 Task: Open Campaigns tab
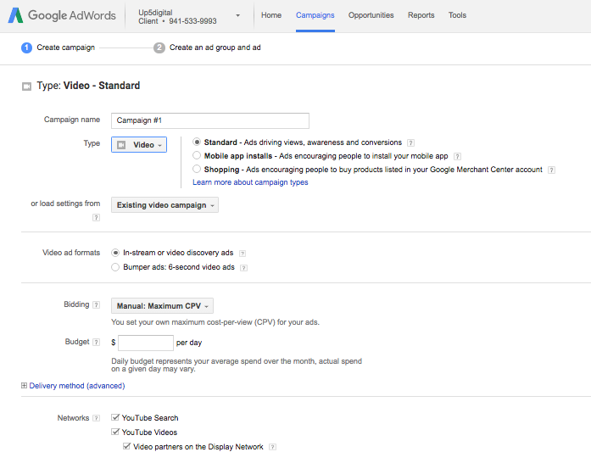tap(315, 15)
